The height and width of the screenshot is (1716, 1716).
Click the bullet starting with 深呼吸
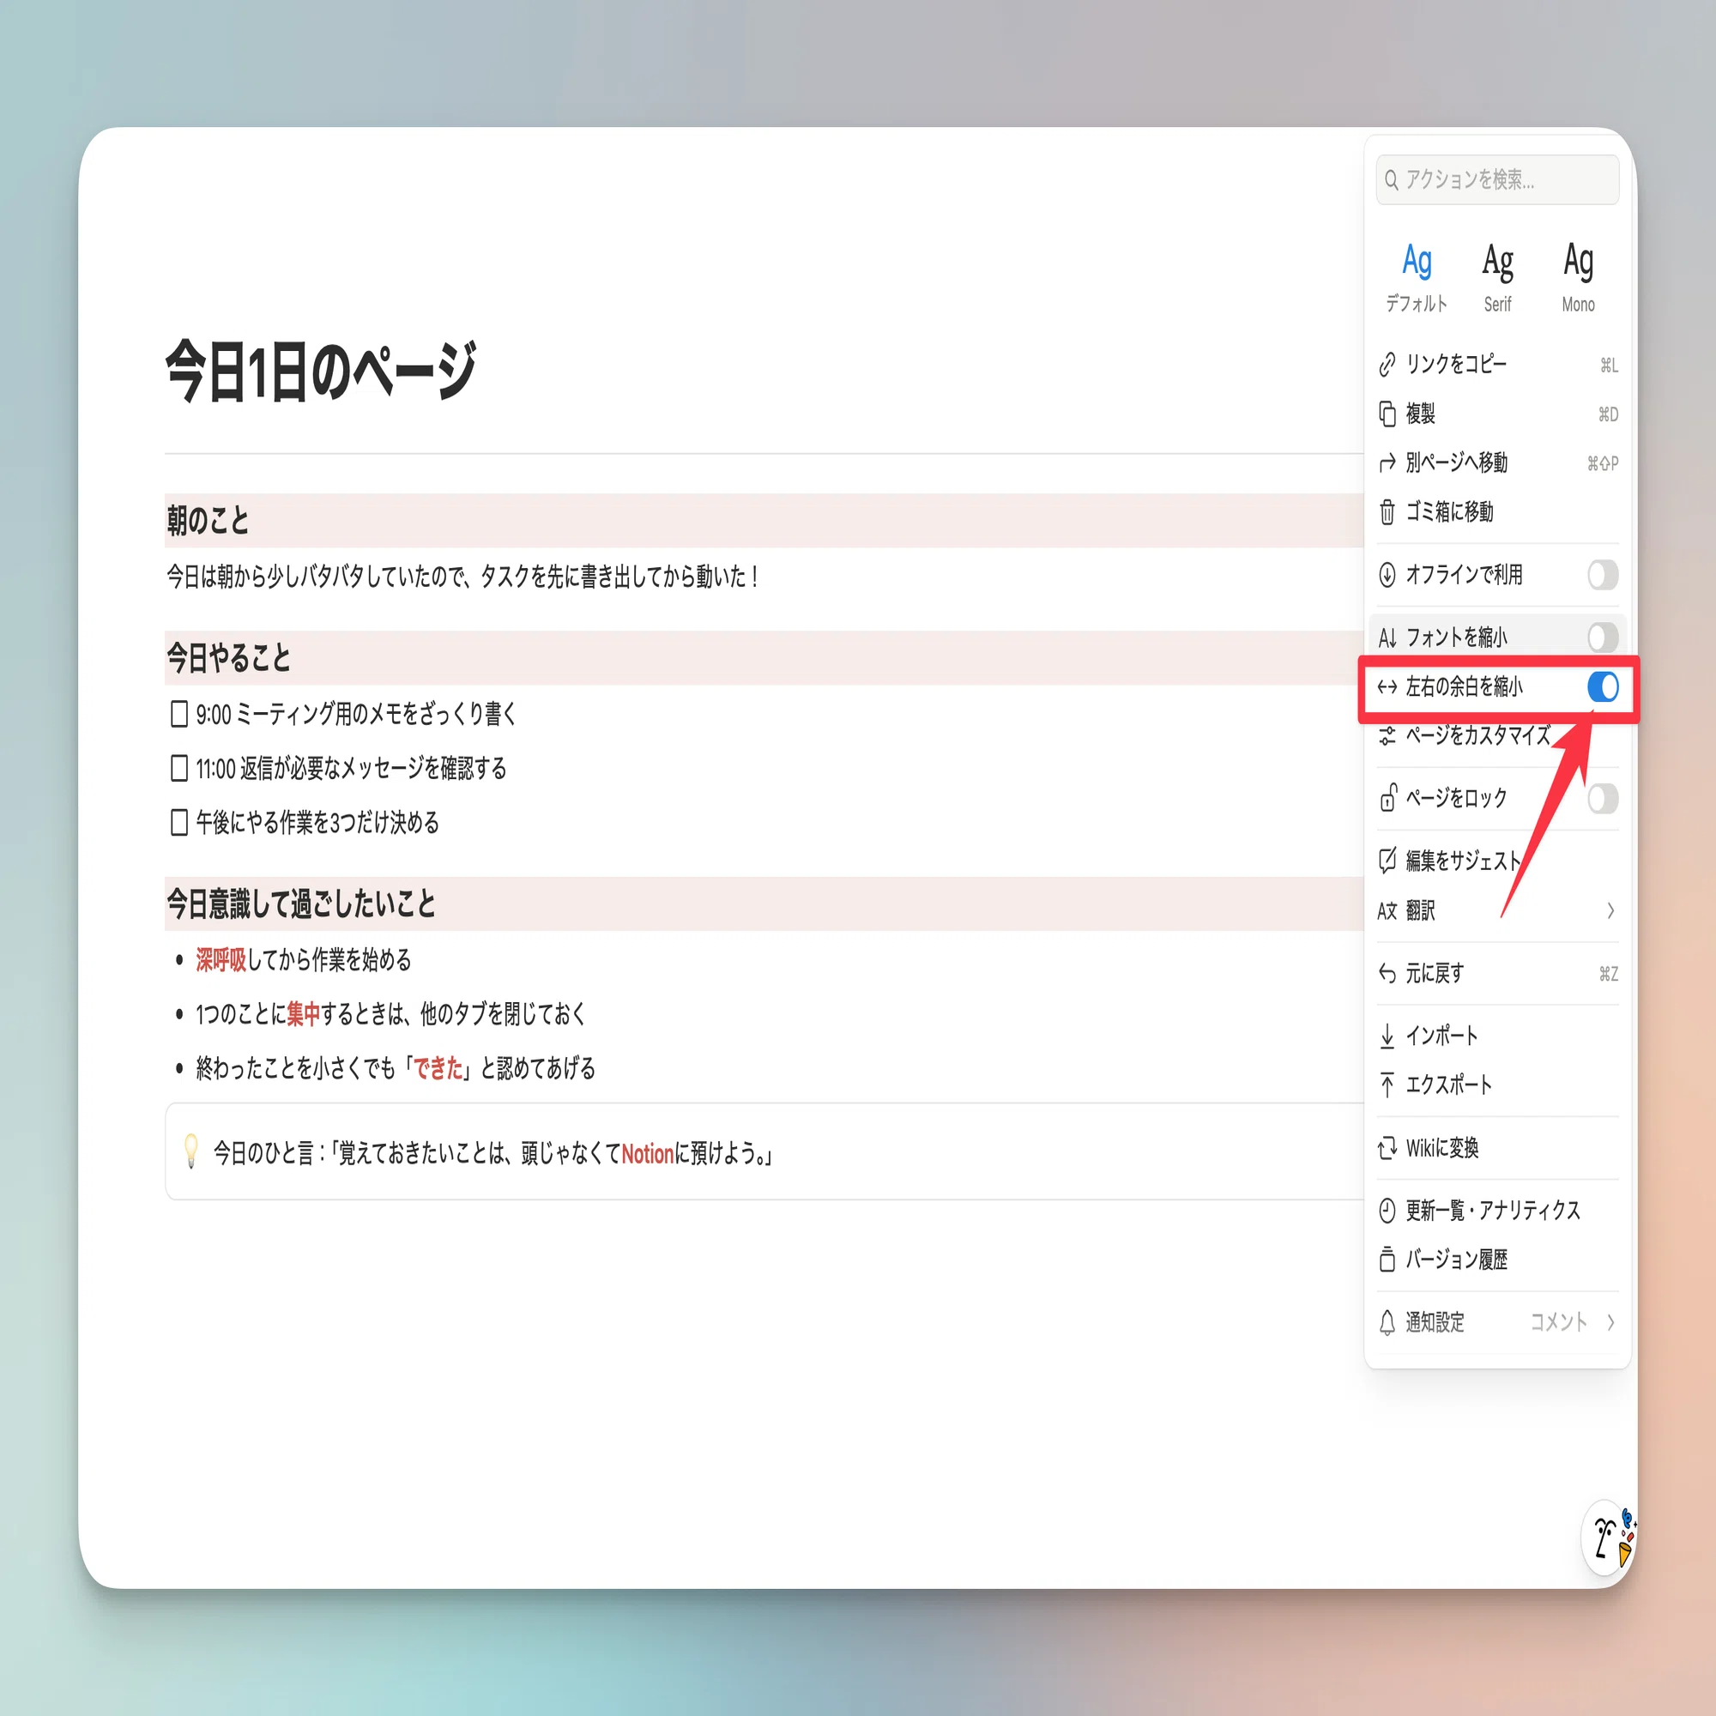304,960
